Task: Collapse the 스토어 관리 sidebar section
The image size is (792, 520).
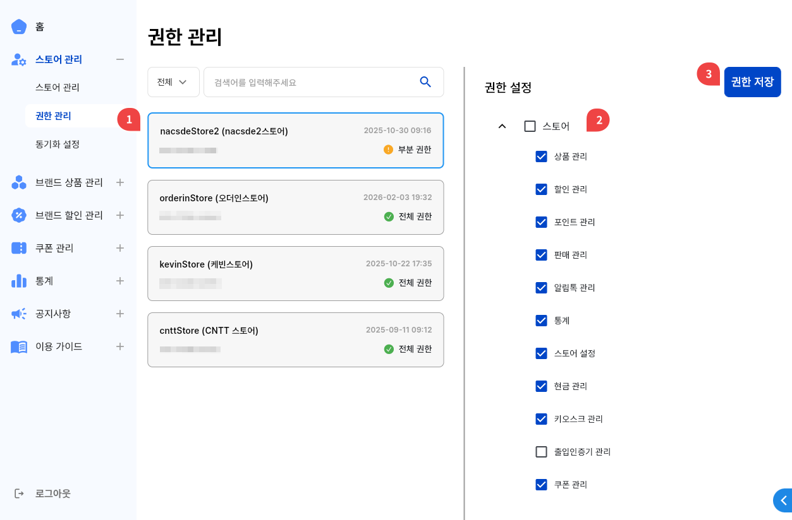Action: 120,59
